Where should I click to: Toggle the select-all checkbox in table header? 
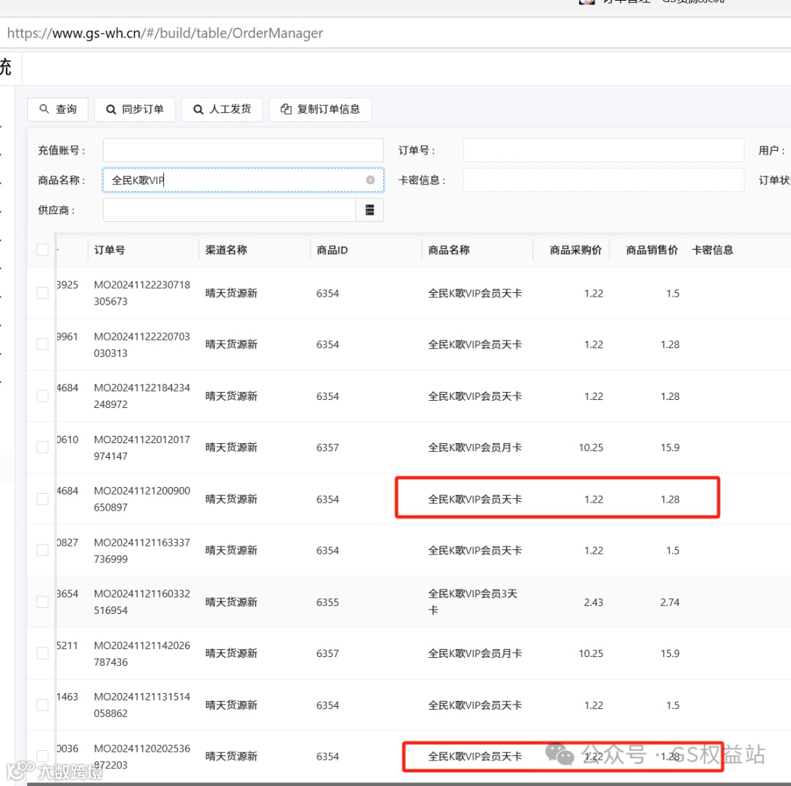[x=42, y=250]
